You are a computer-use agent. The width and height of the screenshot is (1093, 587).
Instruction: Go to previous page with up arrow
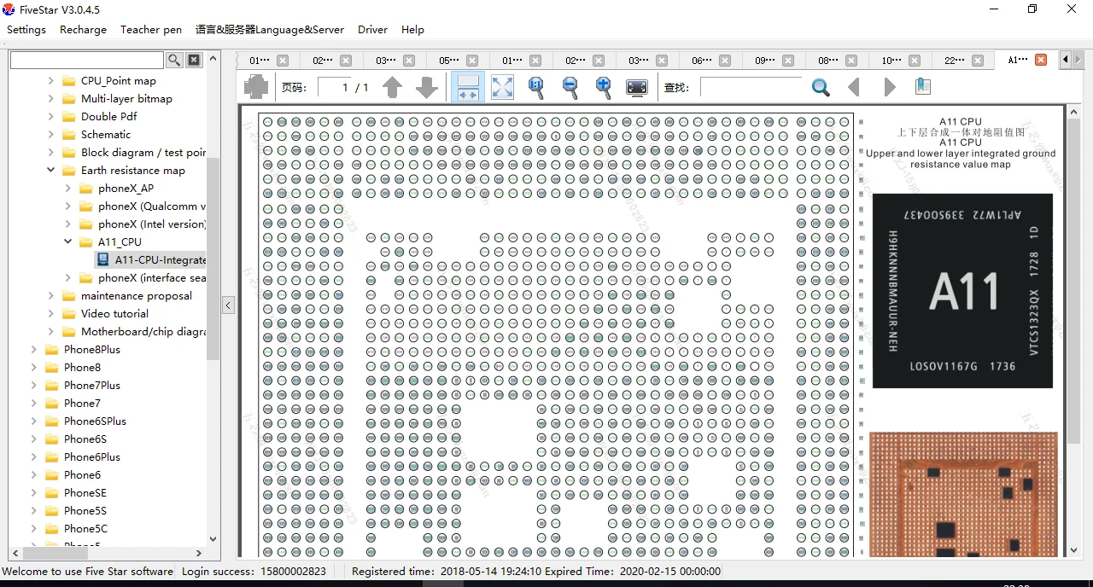tap(392, 87)
